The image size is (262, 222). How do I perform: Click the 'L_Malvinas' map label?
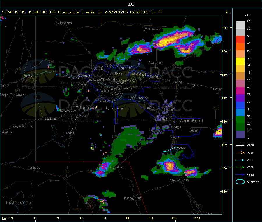click(115, 108)
